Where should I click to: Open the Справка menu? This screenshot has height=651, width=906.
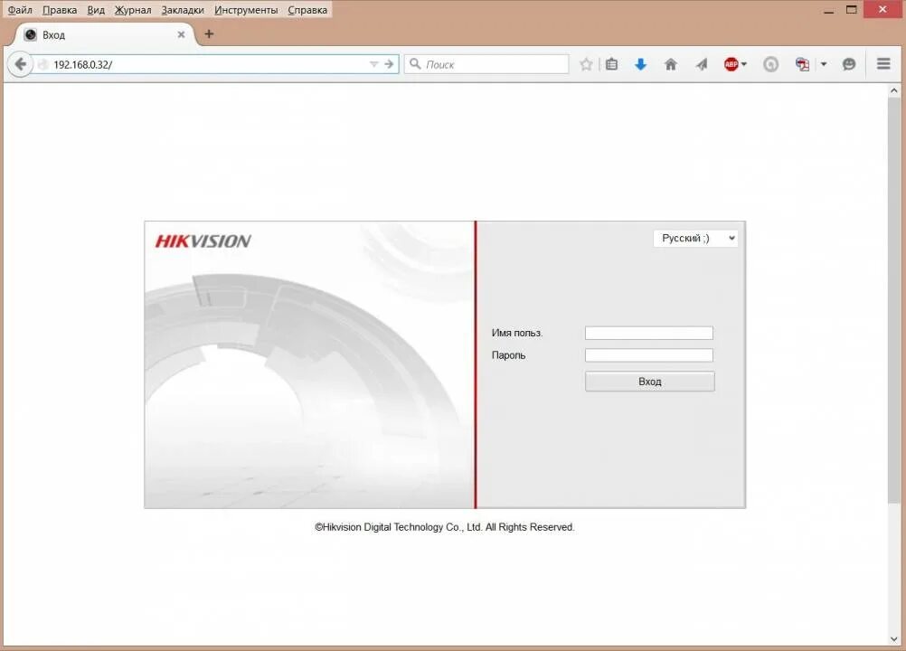click(x=307, y=10)
